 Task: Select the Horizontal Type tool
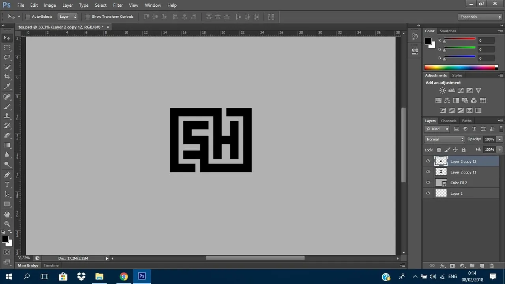click(x=7, y=185)
